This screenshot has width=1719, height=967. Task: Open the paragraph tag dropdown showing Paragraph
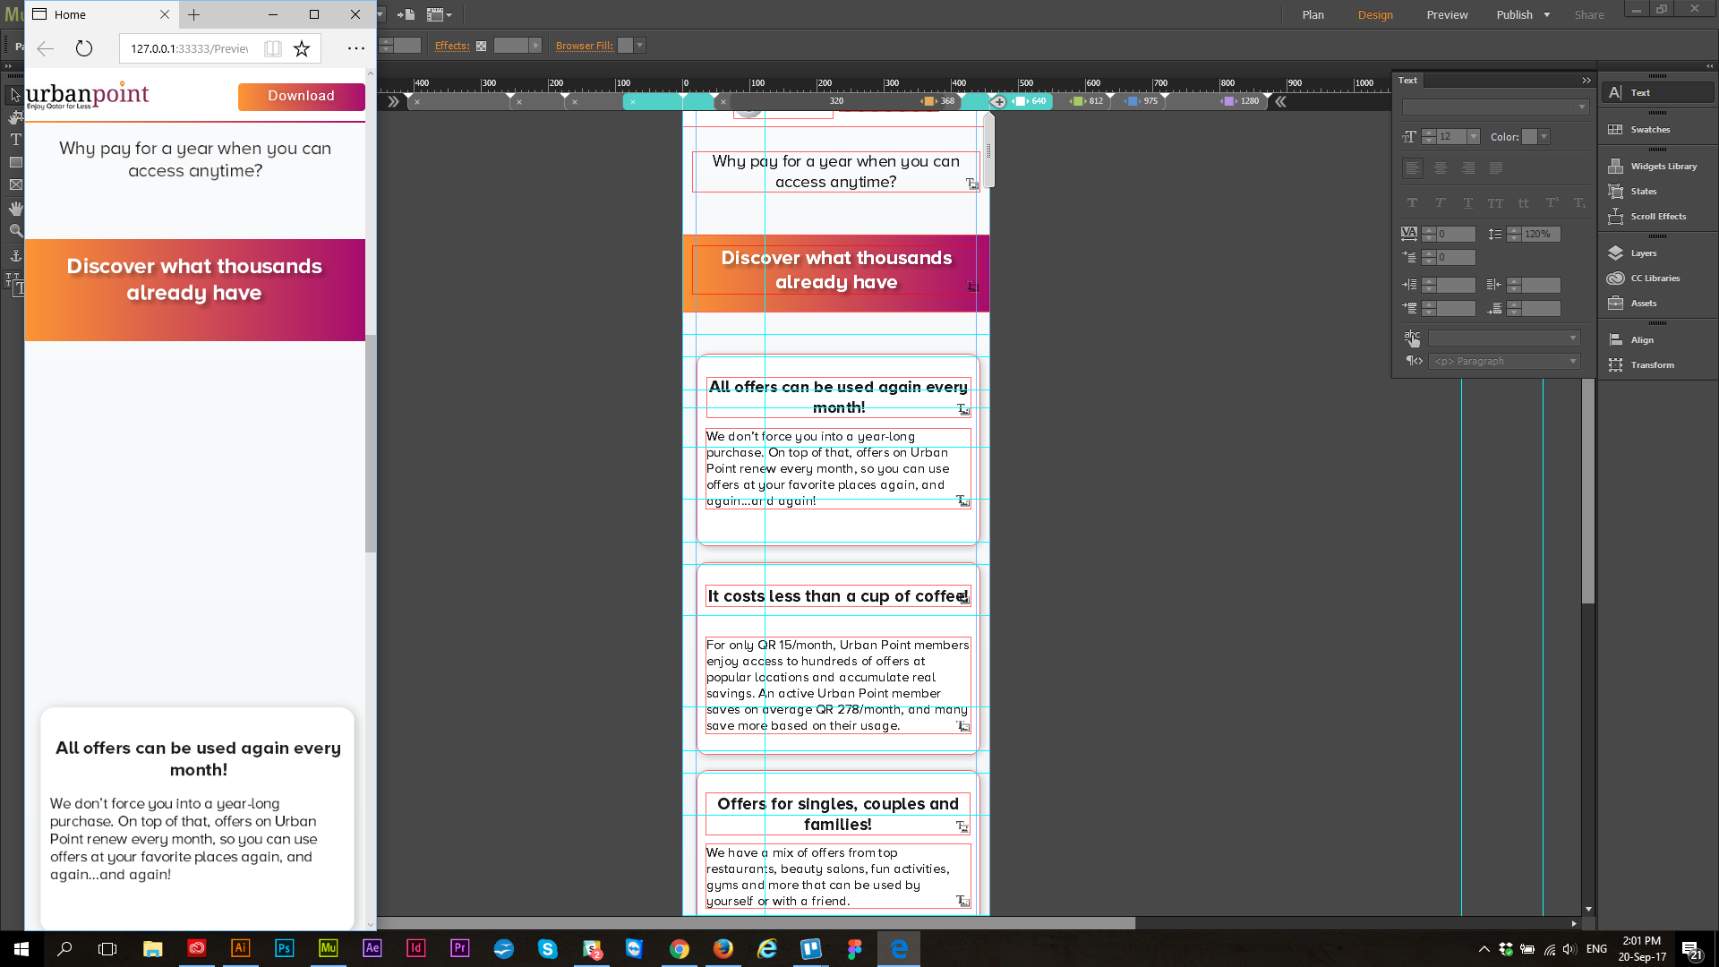tap(1504, 362)
